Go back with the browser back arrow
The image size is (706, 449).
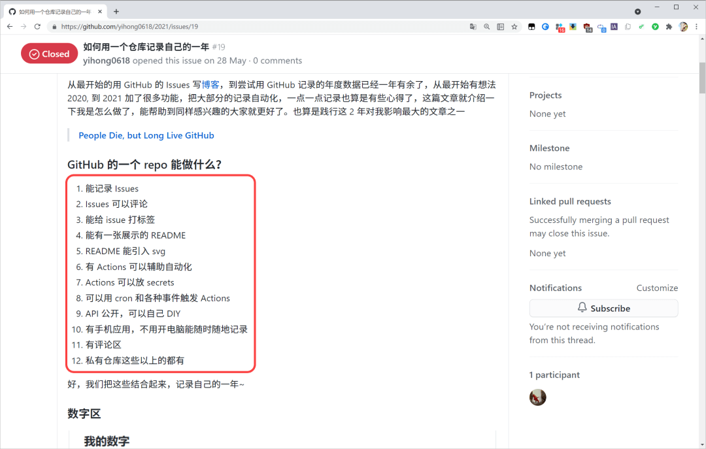pyautogui.click(x=10, y=27)
